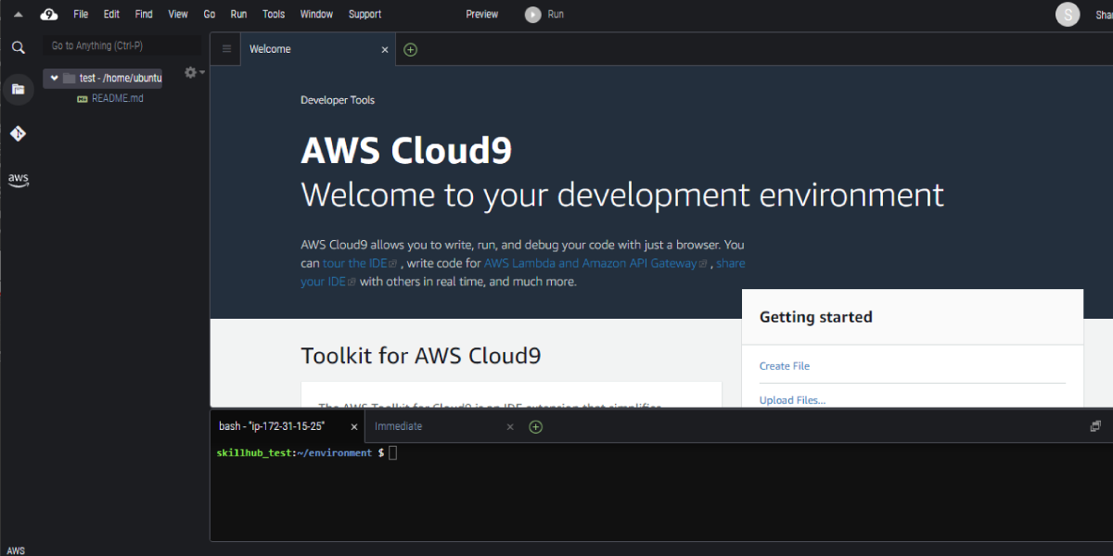Click the Cloud9 logo icon in menu bar
The width and height of the screenshot is (1113, 556).
tap(49, 14)
